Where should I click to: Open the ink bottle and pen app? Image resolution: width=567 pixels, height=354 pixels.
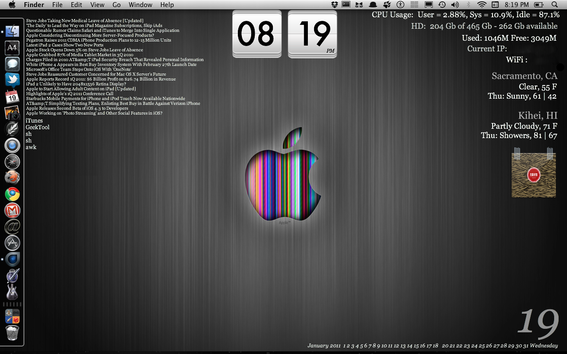click(12, 275)
